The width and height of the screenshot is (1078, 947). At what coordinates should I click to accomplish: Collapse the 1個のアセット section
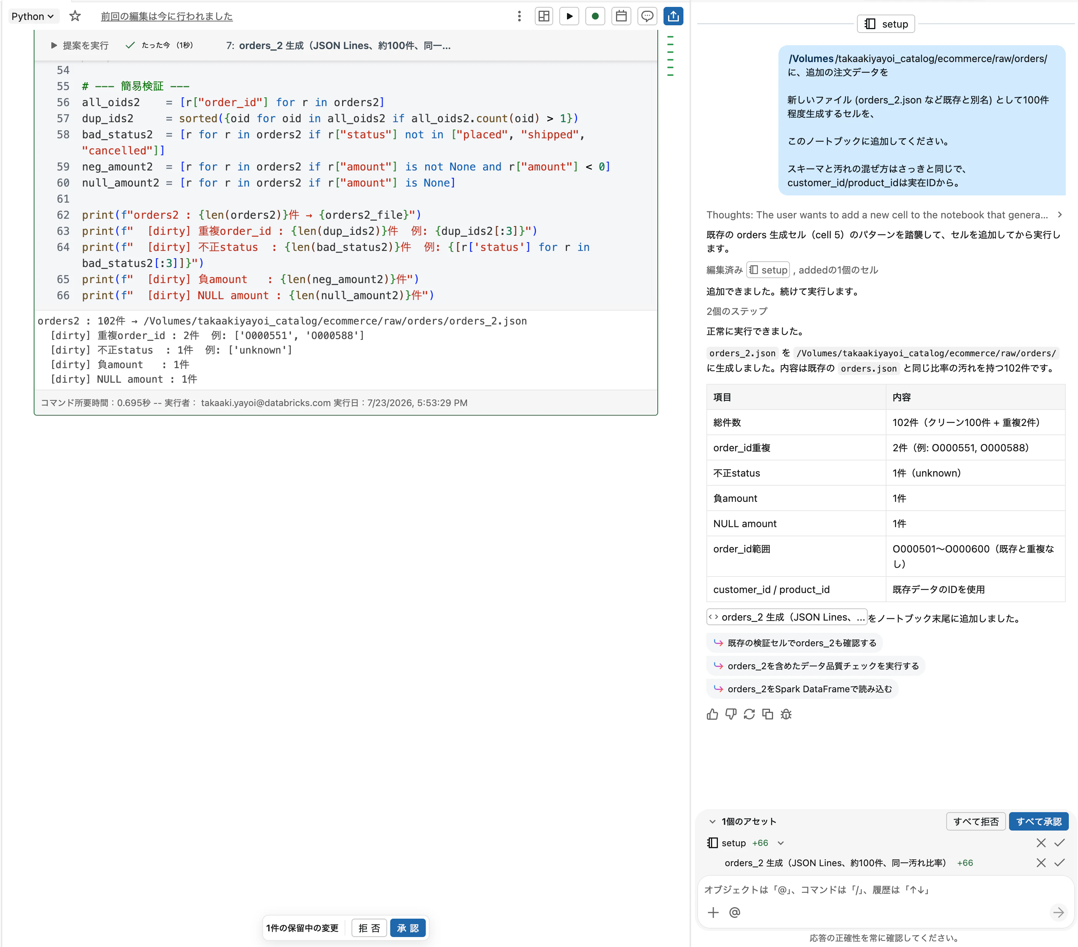713,821
